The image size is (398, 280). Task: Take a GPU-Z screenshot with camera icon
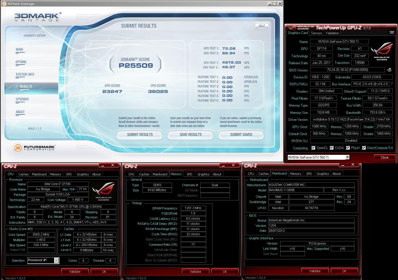tap(392, 33)
